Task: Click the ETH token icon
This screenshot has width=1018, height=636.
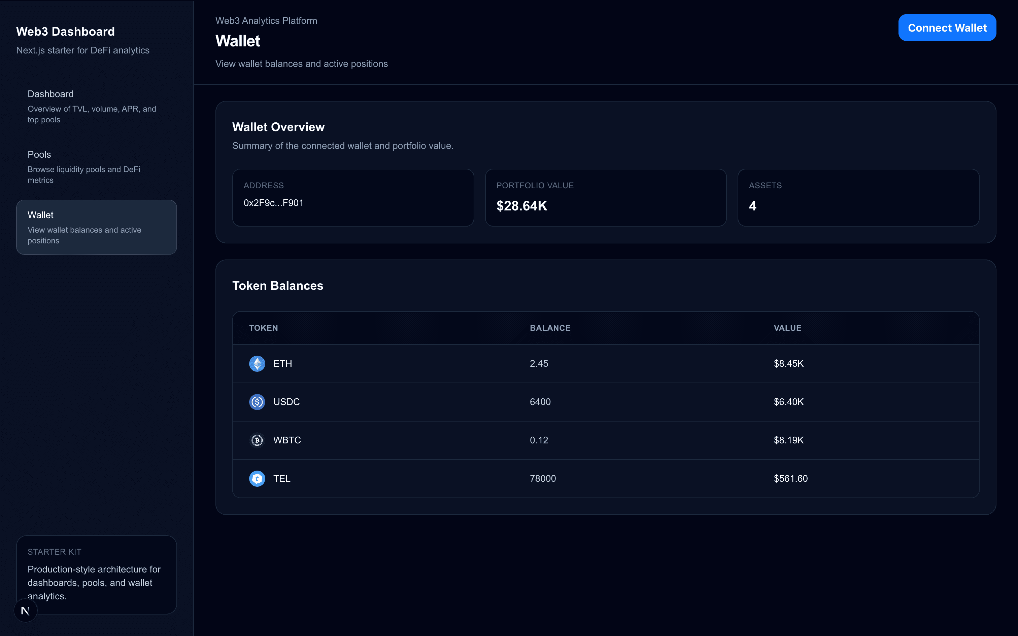Action: 257,363
